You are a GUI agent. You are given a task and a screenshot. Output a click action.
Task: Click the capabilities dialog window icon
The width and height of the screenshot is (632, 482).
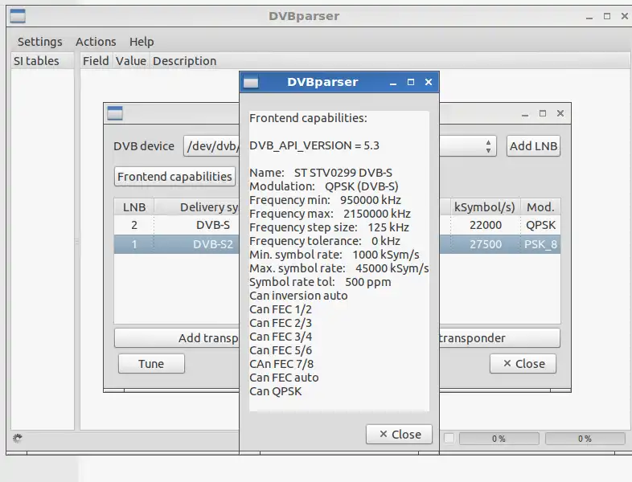[251, 82]
